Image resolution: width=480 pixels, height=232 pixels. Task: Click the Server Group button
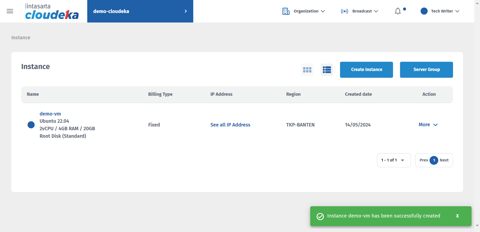coord(426,70)
